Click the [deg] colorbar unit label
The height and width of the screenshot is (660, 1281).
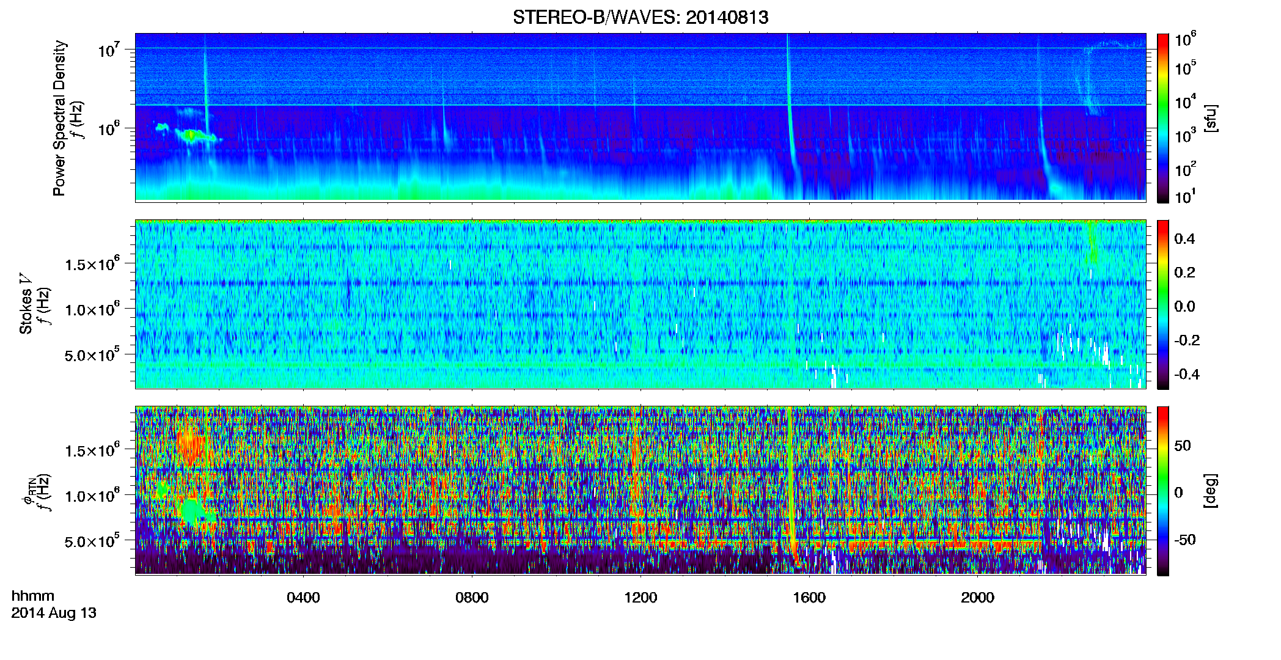[x=1209, y=490]
